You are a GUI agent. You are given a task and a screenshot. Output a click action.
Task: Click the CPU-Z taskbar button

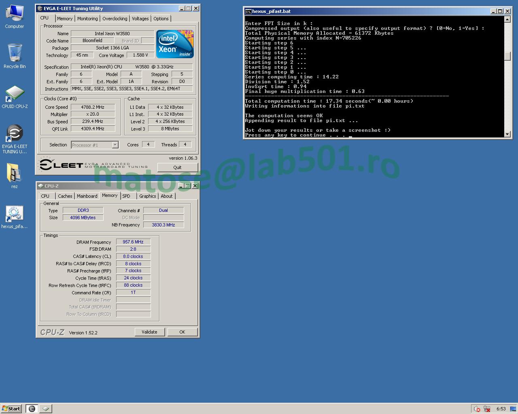[x=46, y=409]
